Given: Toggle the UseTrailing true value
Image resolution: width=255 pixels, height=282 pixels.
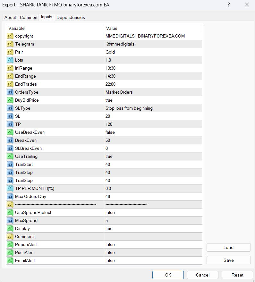Looking at the screenshot, I should click(153, 157).
